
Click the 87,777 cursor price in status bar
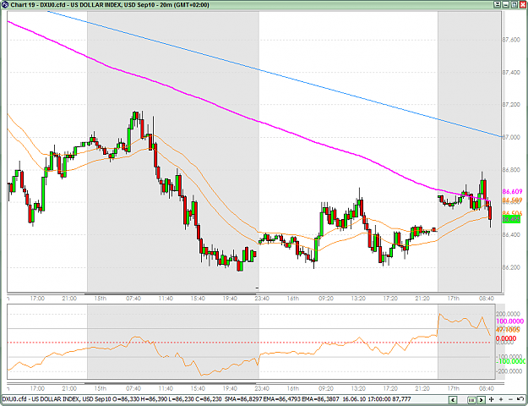(x=401, y=399)
